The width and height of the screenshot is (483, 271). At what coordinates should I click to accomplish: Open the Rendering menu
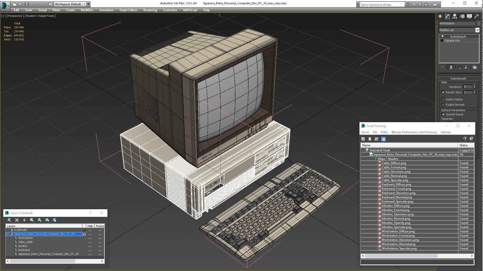pos(150,10)
